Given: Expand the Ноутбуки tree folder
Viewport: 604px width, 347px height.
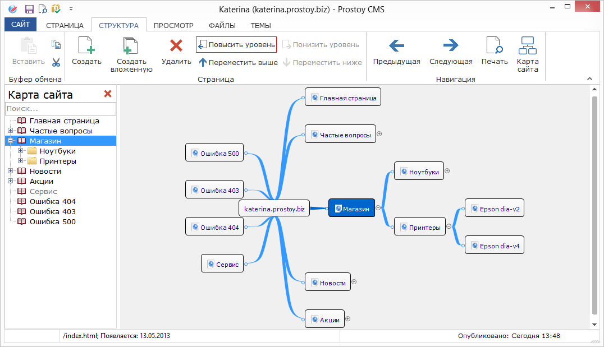Looking at the screenshot, I should coord(21,151).
